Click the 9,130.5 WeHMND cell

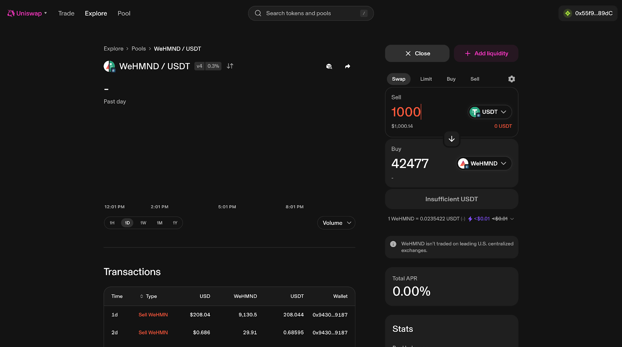pos(248,315)
